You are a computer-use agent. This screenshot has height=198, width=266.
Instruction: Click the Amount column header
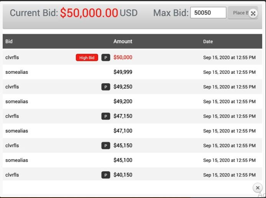[x=123, y=41]
